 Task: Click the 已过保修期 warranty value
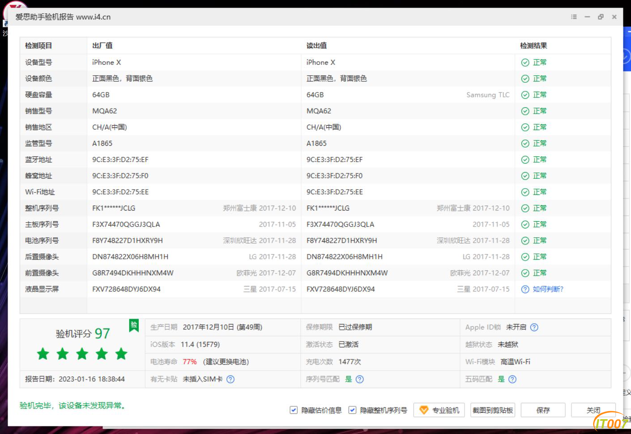[355, 327]
